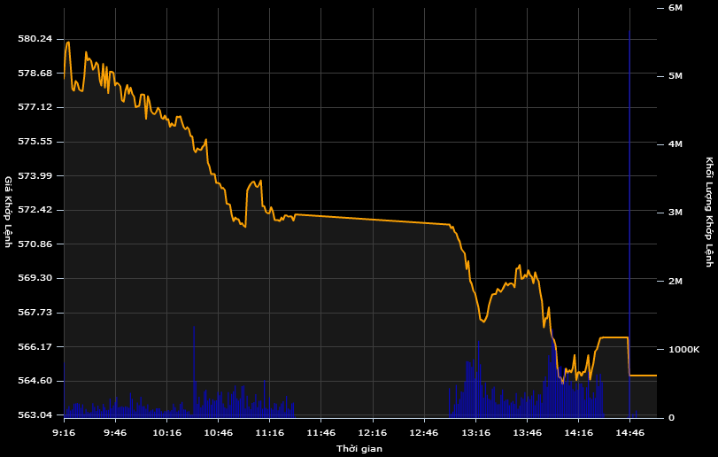This screenshot has height=457, width=718.
Task: Click the 6M volume axis label
Action: tap(675, 8)
